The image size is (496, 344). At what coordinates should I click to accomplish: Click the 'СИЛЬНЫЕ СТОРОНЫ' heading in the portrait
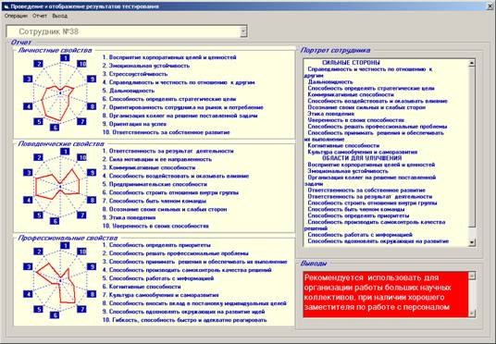351,63
